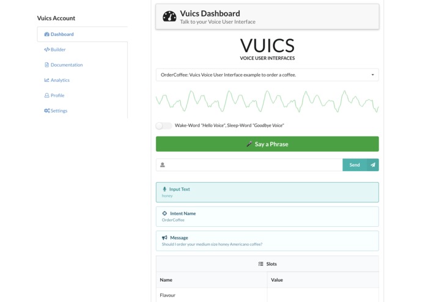425x302 pixels.
Task: Open the Documentation sidebar item
Action: click(x=83, y=65)
